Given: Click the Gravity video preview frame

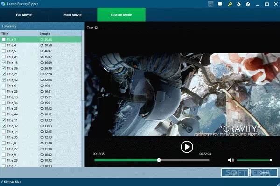Looking at the screenshot, I should point(182,94).
